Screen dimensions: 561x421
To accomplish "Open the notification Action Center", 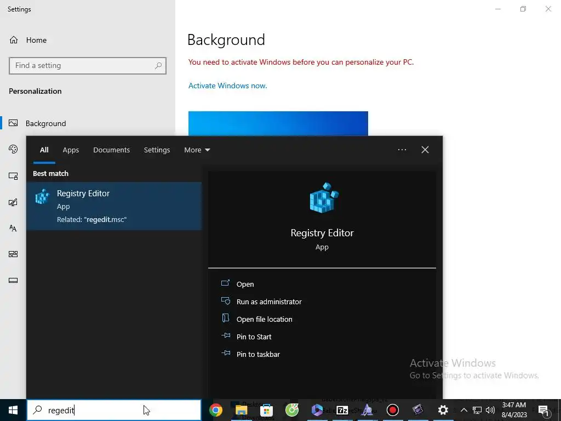I will click(x=543, y=410).
